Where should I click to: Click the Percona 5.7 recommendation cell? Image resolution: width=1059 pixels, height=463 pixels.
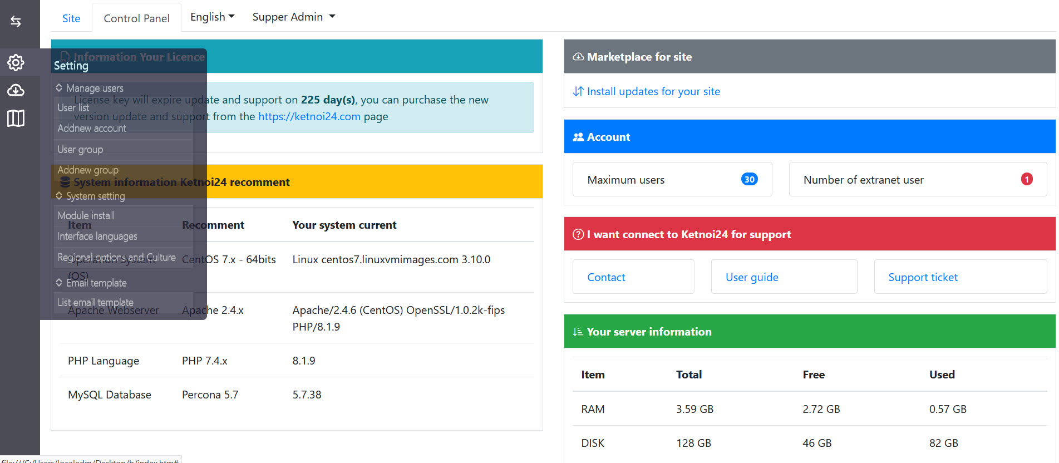pyautogui.click(x=210, y=395)
